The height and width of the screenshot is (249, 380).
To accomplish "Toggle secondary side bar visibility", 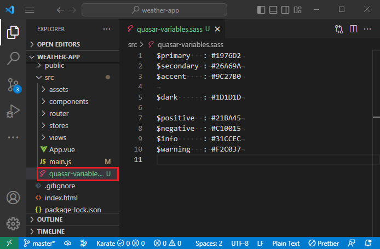I will tap(285, 10).
